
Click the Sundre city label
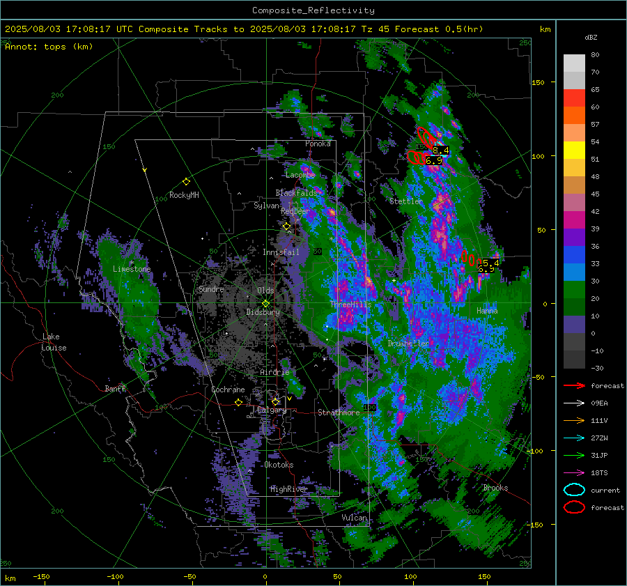point(211,289)
